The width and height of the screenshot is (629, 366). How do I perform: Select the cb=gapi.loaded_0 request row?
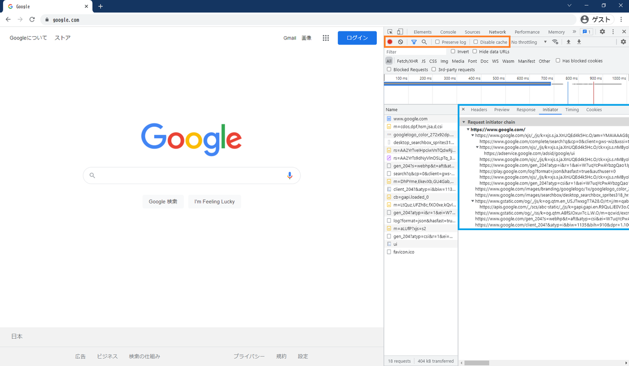click(x=421, y=197)
